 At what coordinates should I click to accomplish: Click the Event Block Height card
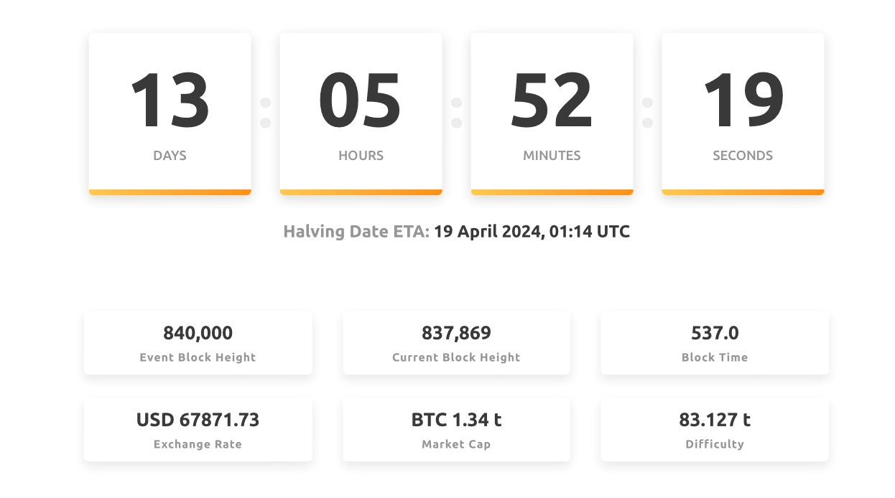click(198, 343)
